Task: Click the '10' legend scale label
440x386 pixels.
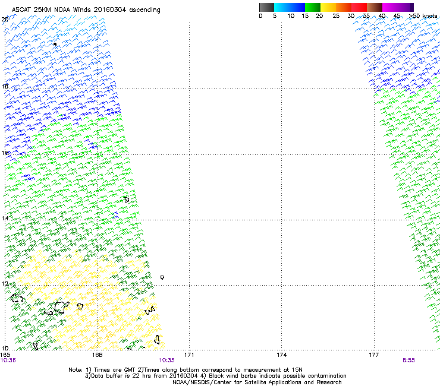Action: 291,15
